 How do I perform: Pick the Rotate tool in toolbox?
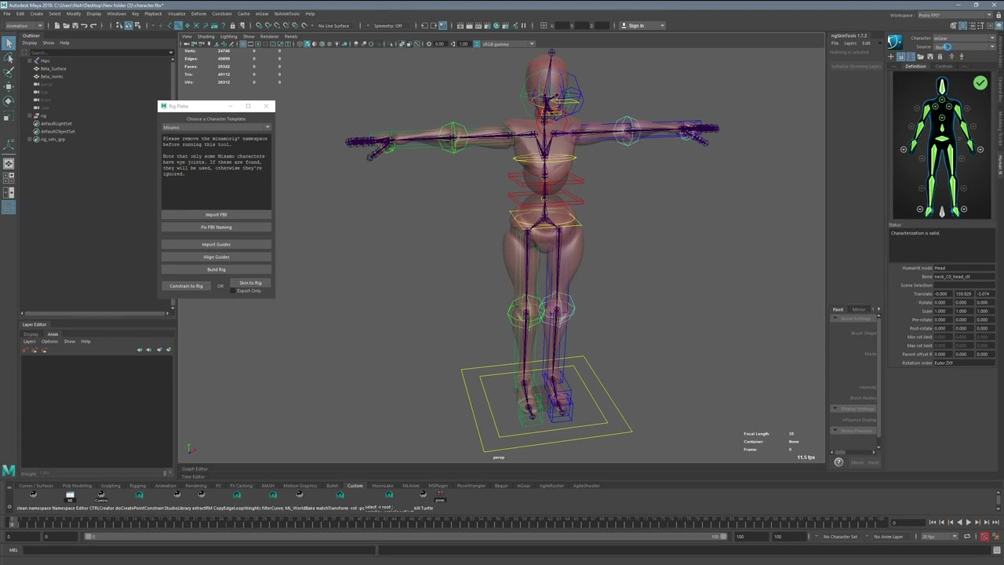9,101
